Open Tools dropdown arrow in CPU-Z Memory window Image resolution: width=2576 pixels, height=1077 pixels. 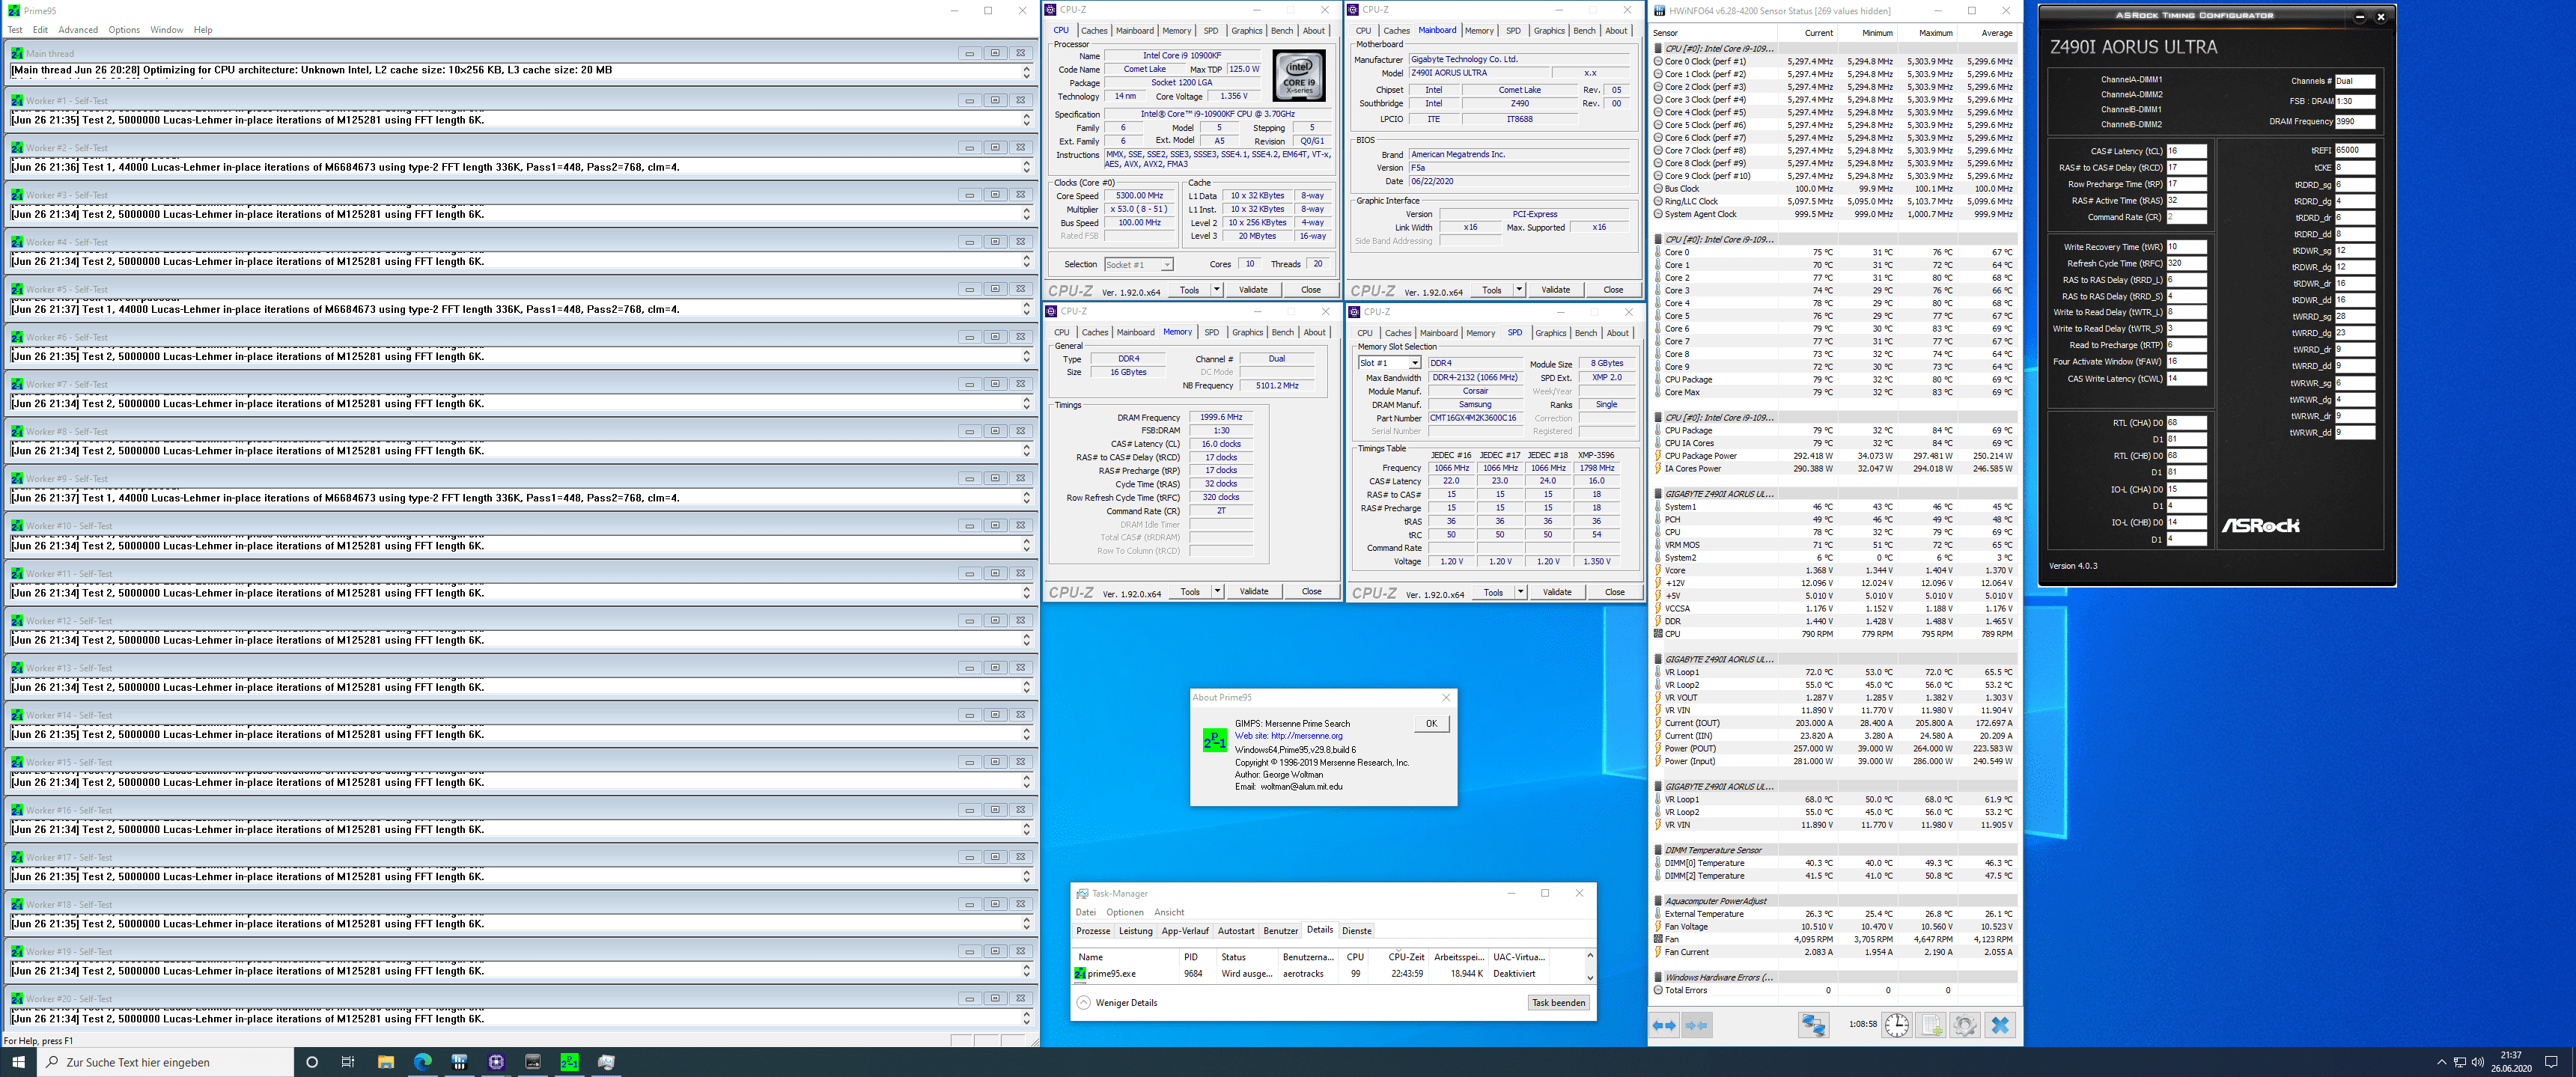click(x=1217, y=592)
